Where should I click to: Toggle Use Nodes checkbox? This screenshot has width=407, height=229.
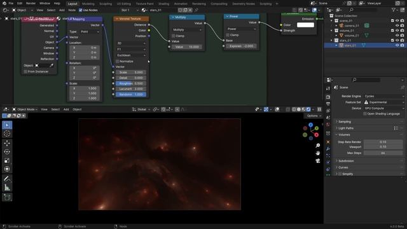[81, 10]
